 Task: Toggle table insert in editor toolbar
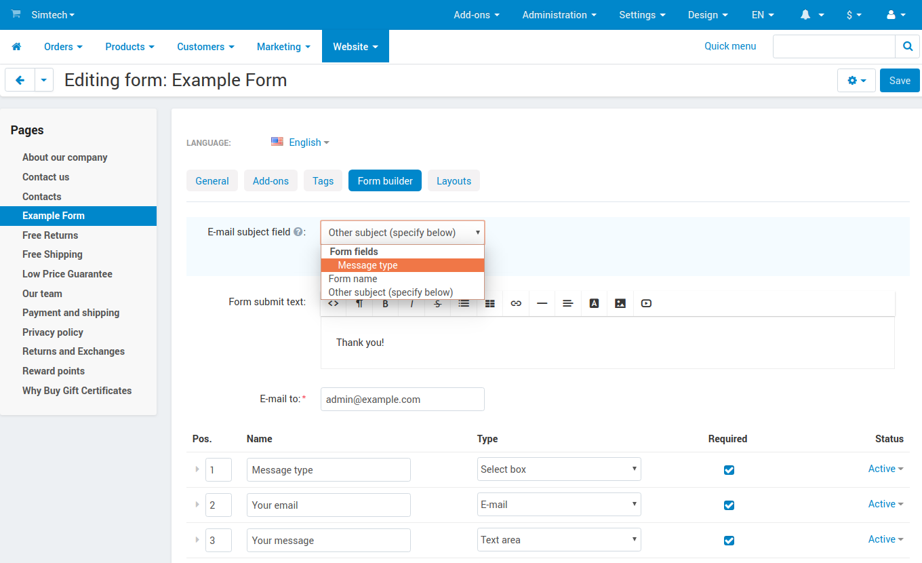coord(490,303)
